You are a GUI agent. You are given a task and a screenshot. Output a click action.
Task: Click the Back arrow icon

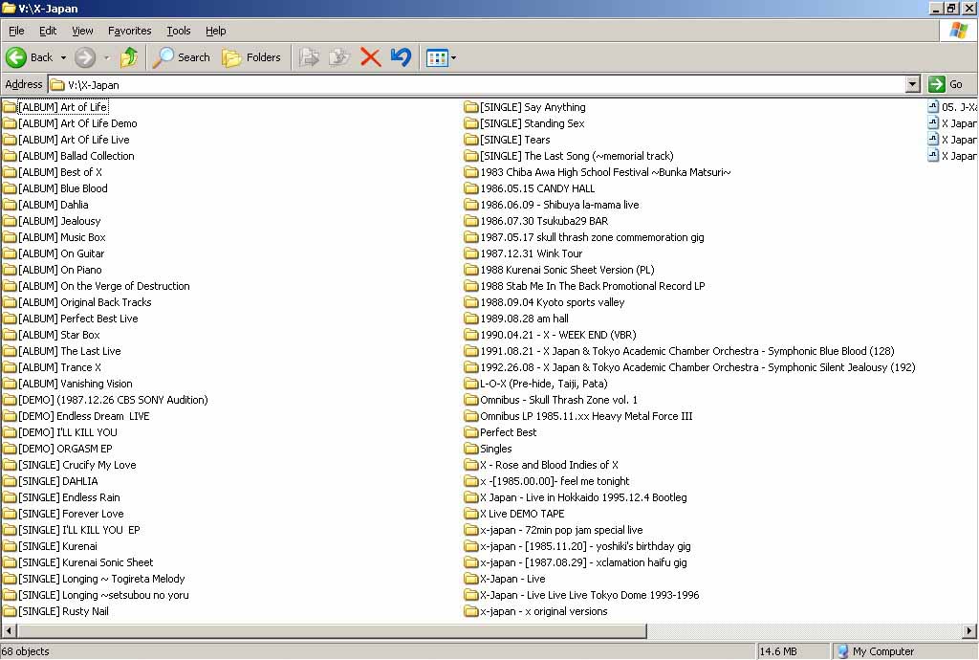(x=16, y=57)
